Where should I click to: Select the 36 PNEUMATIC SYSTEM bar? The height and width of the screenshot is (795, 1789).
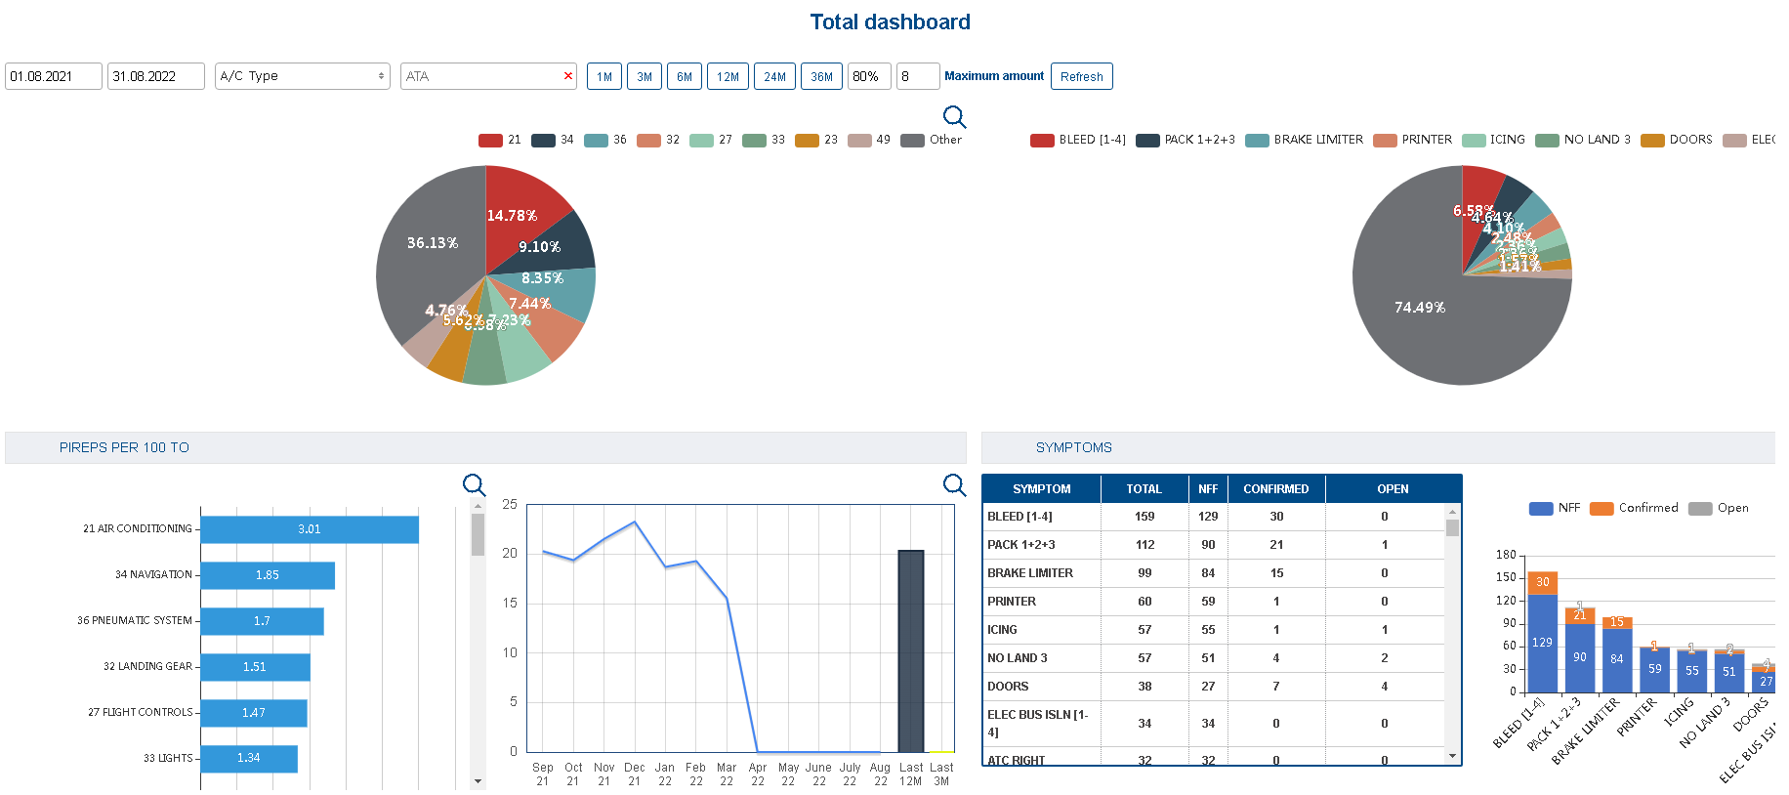click(262, 621)
